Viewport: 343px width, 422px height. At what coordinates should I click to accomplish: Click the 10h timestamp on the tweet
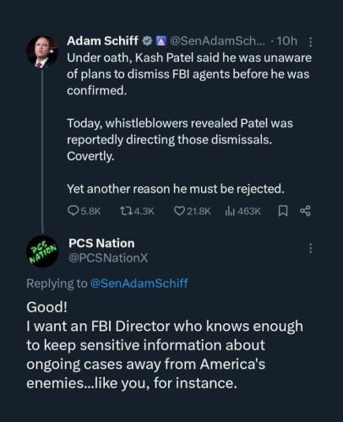pyautogui.click(x=287, y=41)
